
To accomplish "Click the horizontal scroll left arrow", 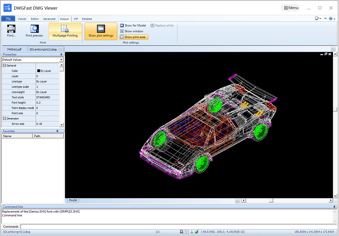I will [244, 200].
